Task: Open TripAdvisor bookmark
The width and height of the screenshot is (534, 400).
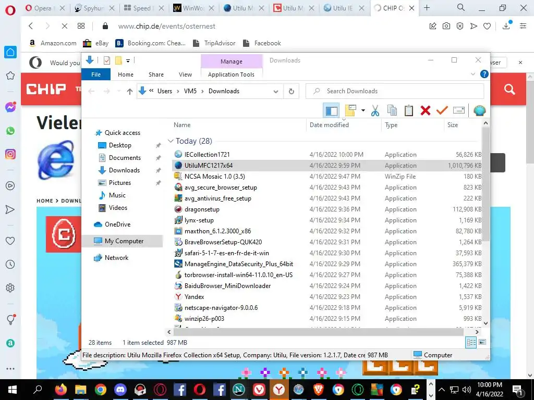Action: 214,43
